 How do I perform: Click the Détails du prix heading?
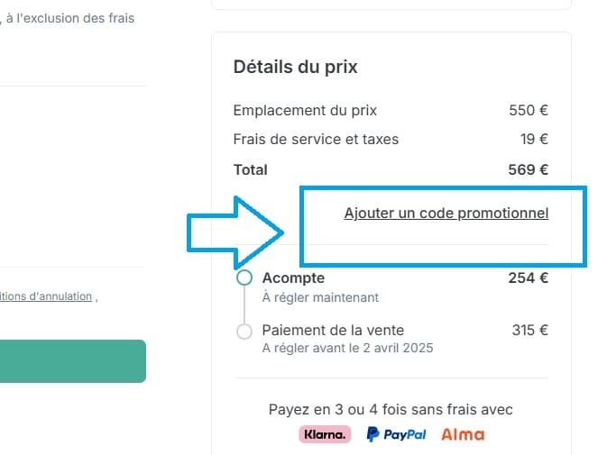[295, 67]
